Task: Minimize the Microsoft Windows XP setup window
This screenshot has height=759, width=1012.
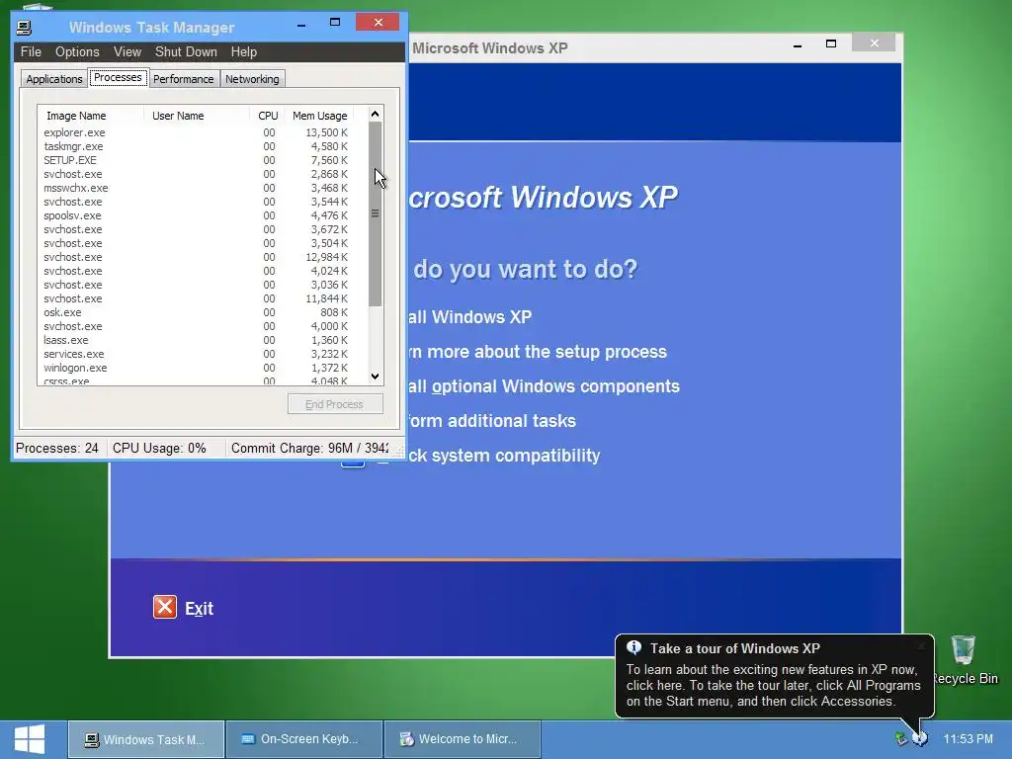Action: 798,43
